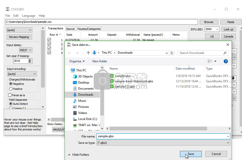Toggle checkbox for transaction row 4

pos(49,53)
